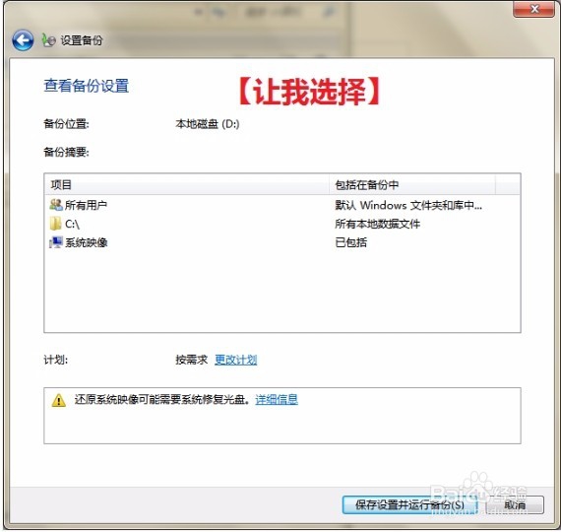Sort by the 包括在备份中 column header
Screen dimensions: 561x532
click(412, 185)
